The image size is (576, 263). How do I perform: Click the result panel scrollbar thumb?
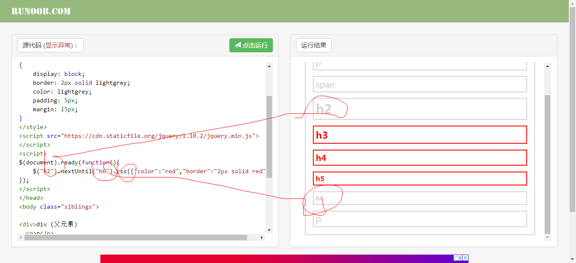point(548,164)
